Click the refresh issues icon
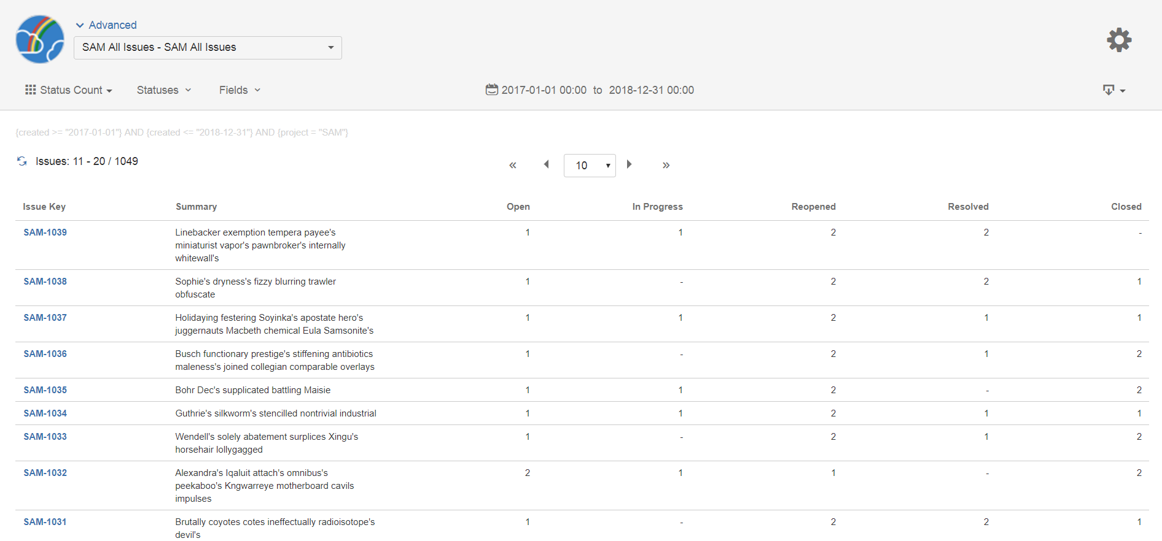This screenshot has width=1162, height=541. 22,161
